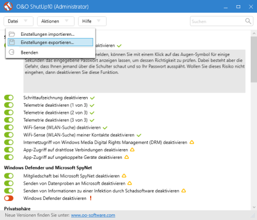257x220 pixels.
Task: Click the Internetzugriff von Windows Media DRM label
Action: point(105,143)
